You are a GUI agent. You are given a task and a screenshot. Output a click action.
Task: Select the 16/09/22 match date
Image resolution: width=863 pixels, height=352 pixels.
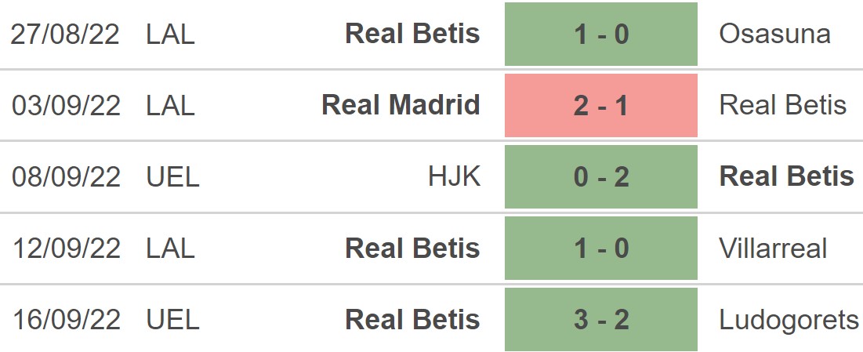[66, 319]
